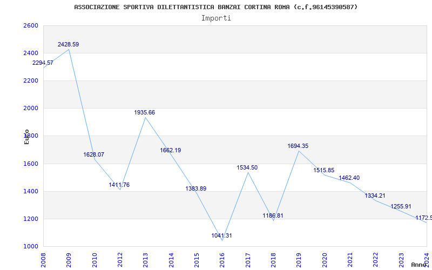Click the x-axis year 2018

point(273,260)
